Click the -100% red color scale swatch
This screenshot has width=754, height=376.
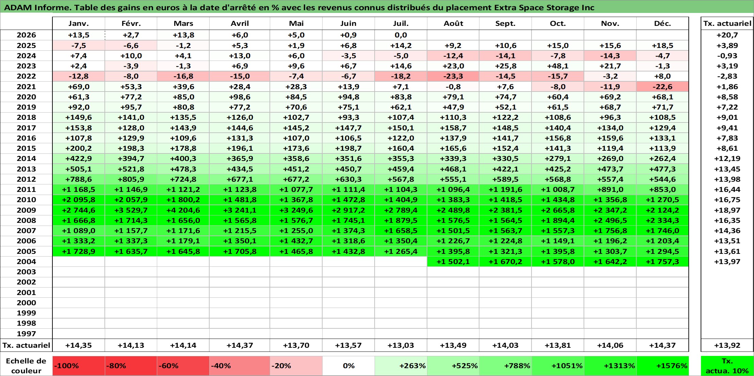pyautogui.click(x=79, y=366)
